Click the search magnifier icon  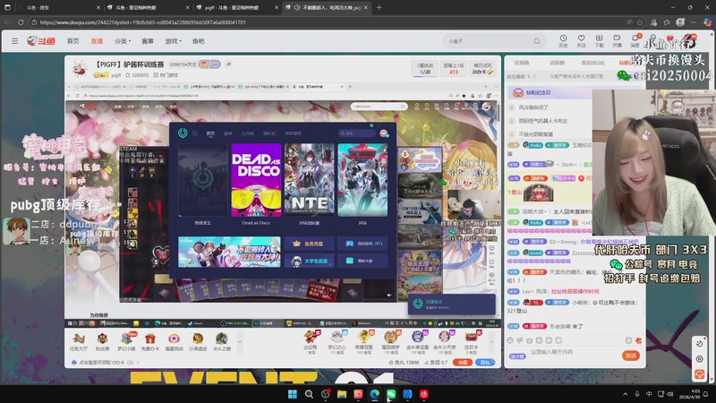[537, 41]
